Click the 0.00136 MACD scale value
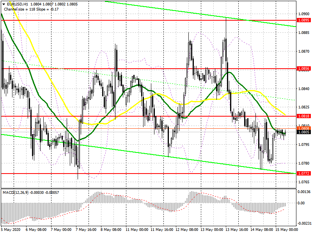312x234 pixels. click(x=304, y=192)
